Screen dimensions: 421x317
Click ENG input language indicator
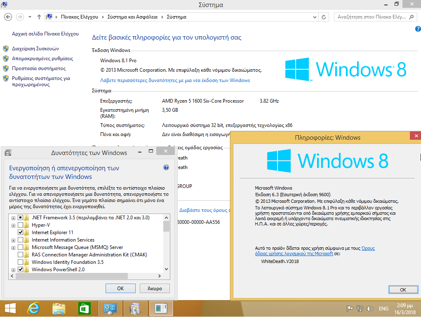[383, 309]
